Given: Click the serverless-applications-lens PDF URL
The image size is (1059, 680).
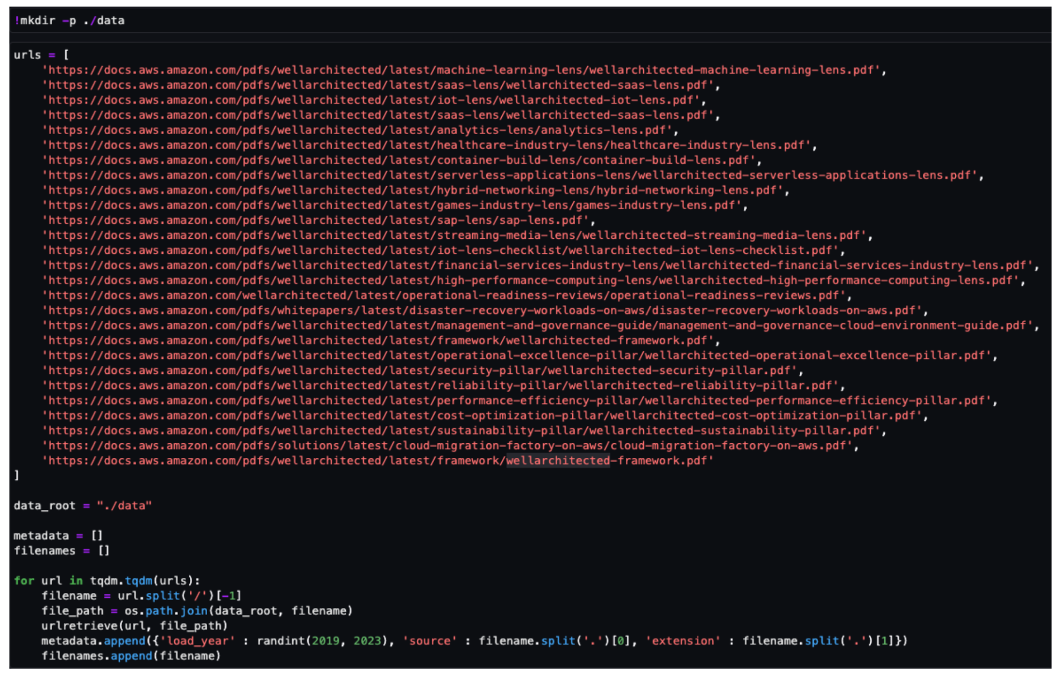Looking at the screenshot, I should coord(511,175).
